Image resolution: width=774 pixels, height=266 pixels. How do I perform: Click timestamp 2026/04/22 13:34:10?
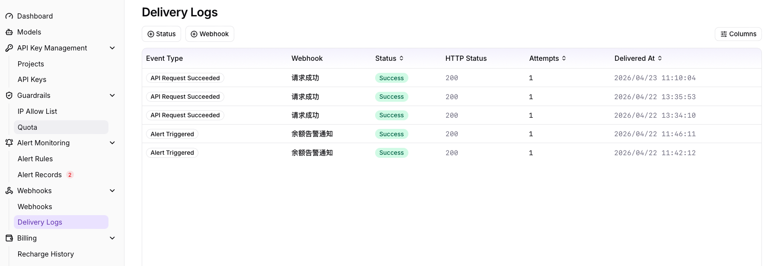point(655,115)
